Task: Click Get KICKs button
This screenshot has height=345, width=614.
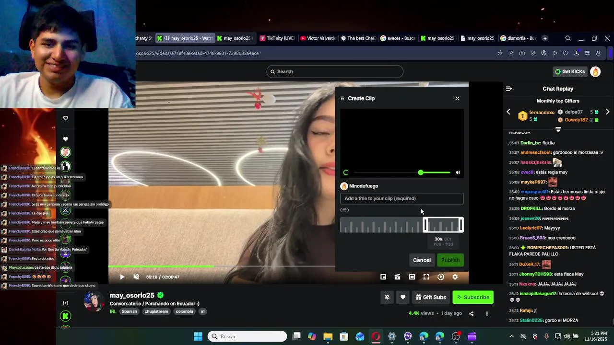Action: pos(570,71)
